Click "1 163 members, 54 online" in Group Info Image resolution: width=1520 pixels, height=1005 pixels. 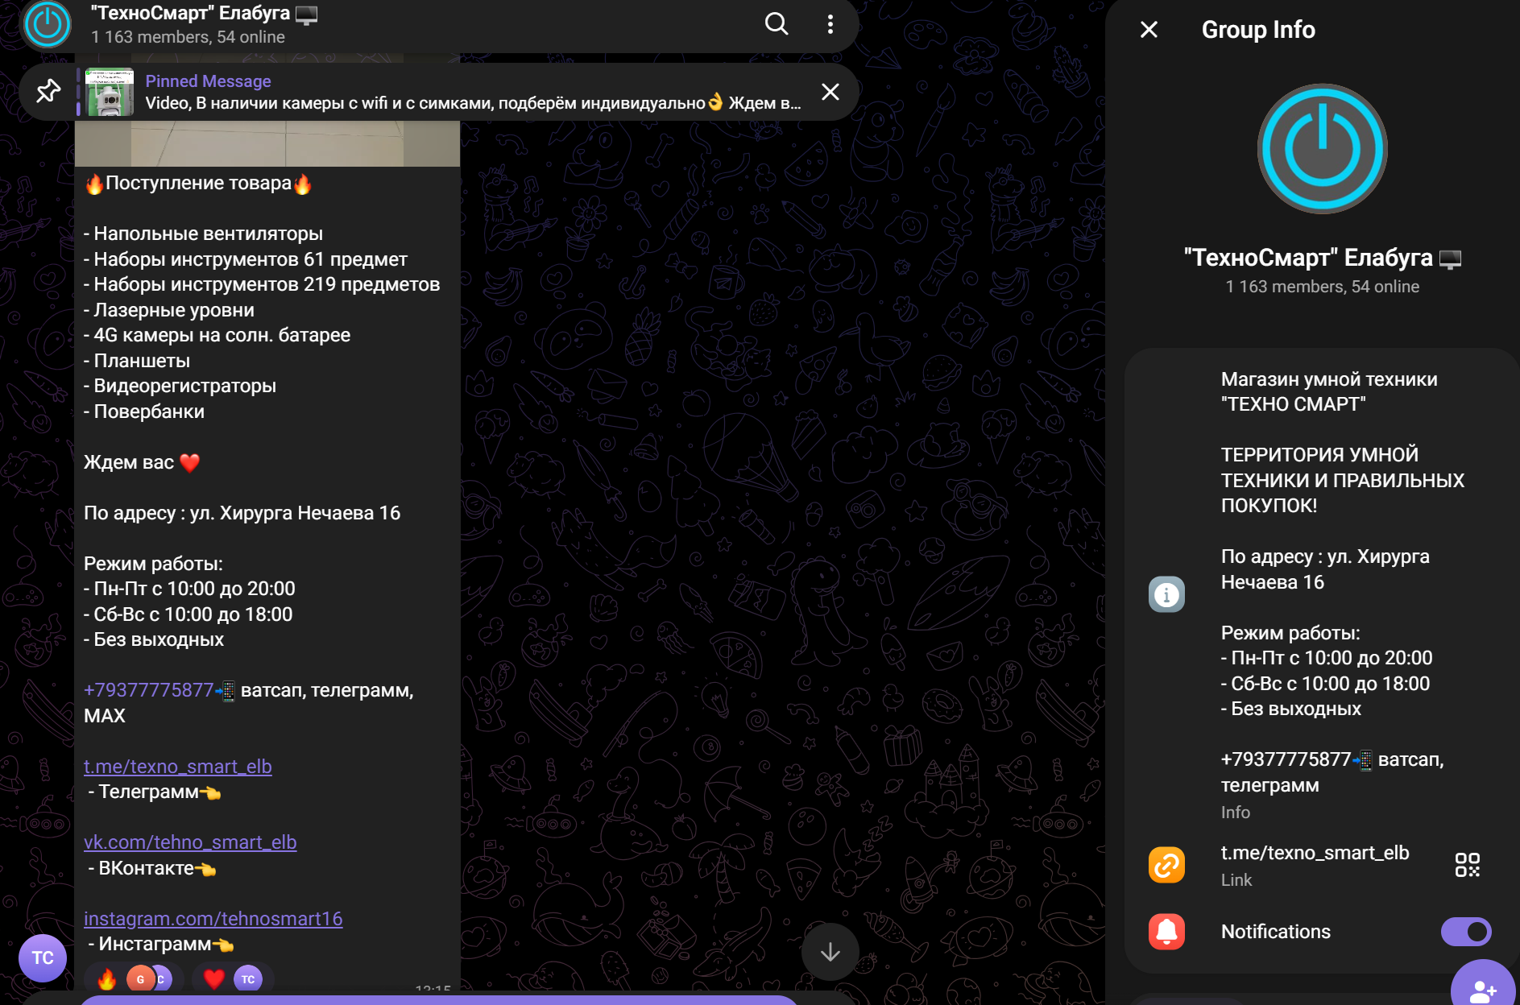coord(1322,287)
